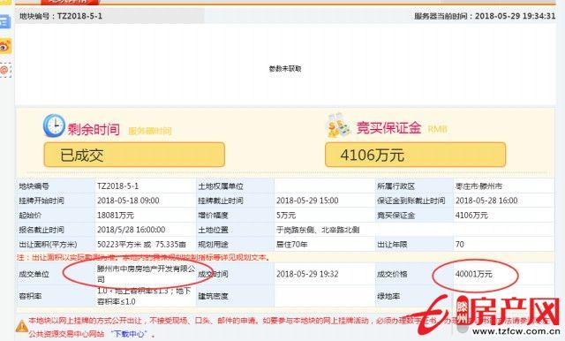Click the 枣庄市·滕州市 cell
Screen dimensions: 565x341
[x=478, y=186]
